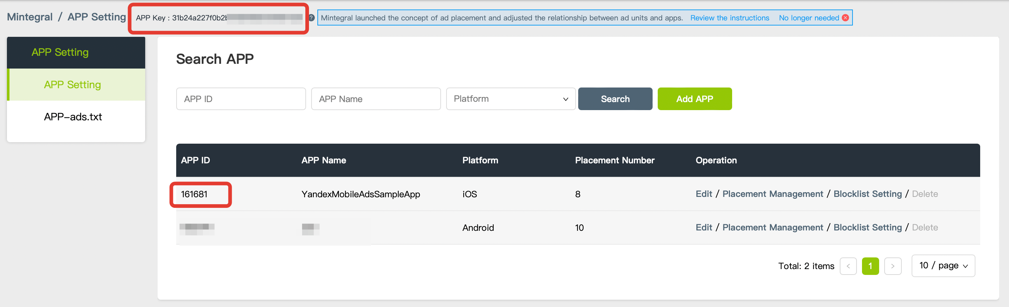Image resolution: width=1009 pixels, height=307 pixels.
Task: Expand the Platform filter dropdown
Action: 510,99
